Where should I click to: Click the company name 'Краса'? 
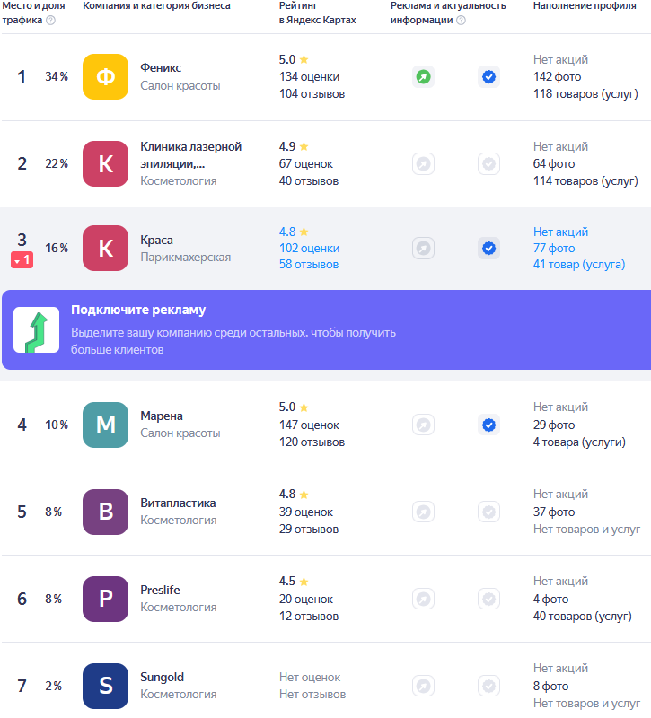pyautogui.click(x=156, y=240)
